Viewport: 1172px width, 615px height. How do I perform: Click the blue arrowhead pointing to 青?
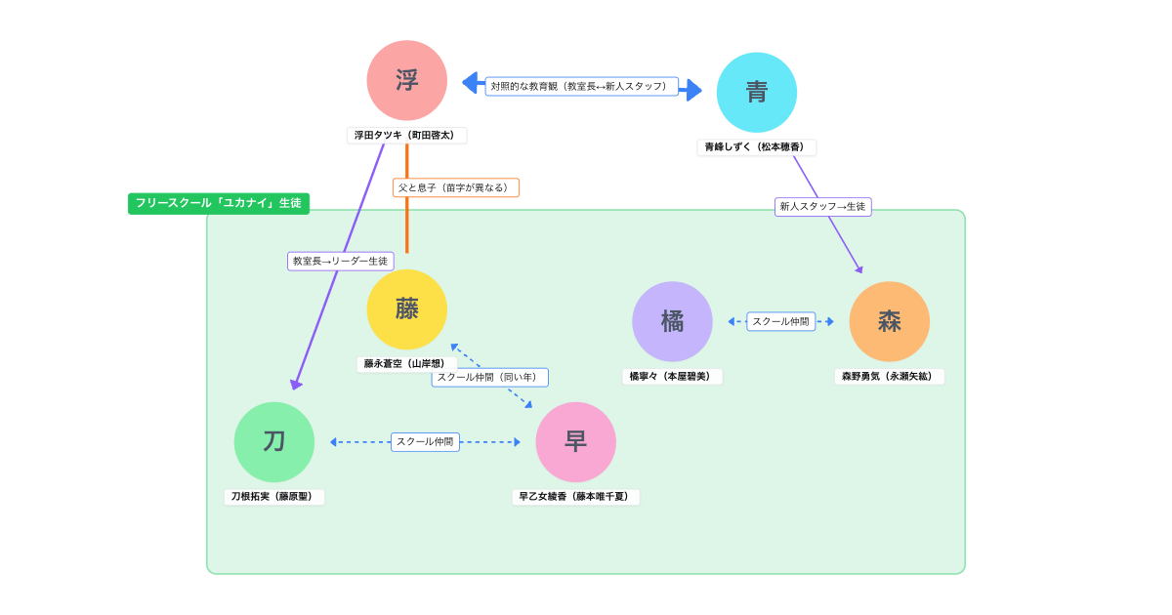693,88
